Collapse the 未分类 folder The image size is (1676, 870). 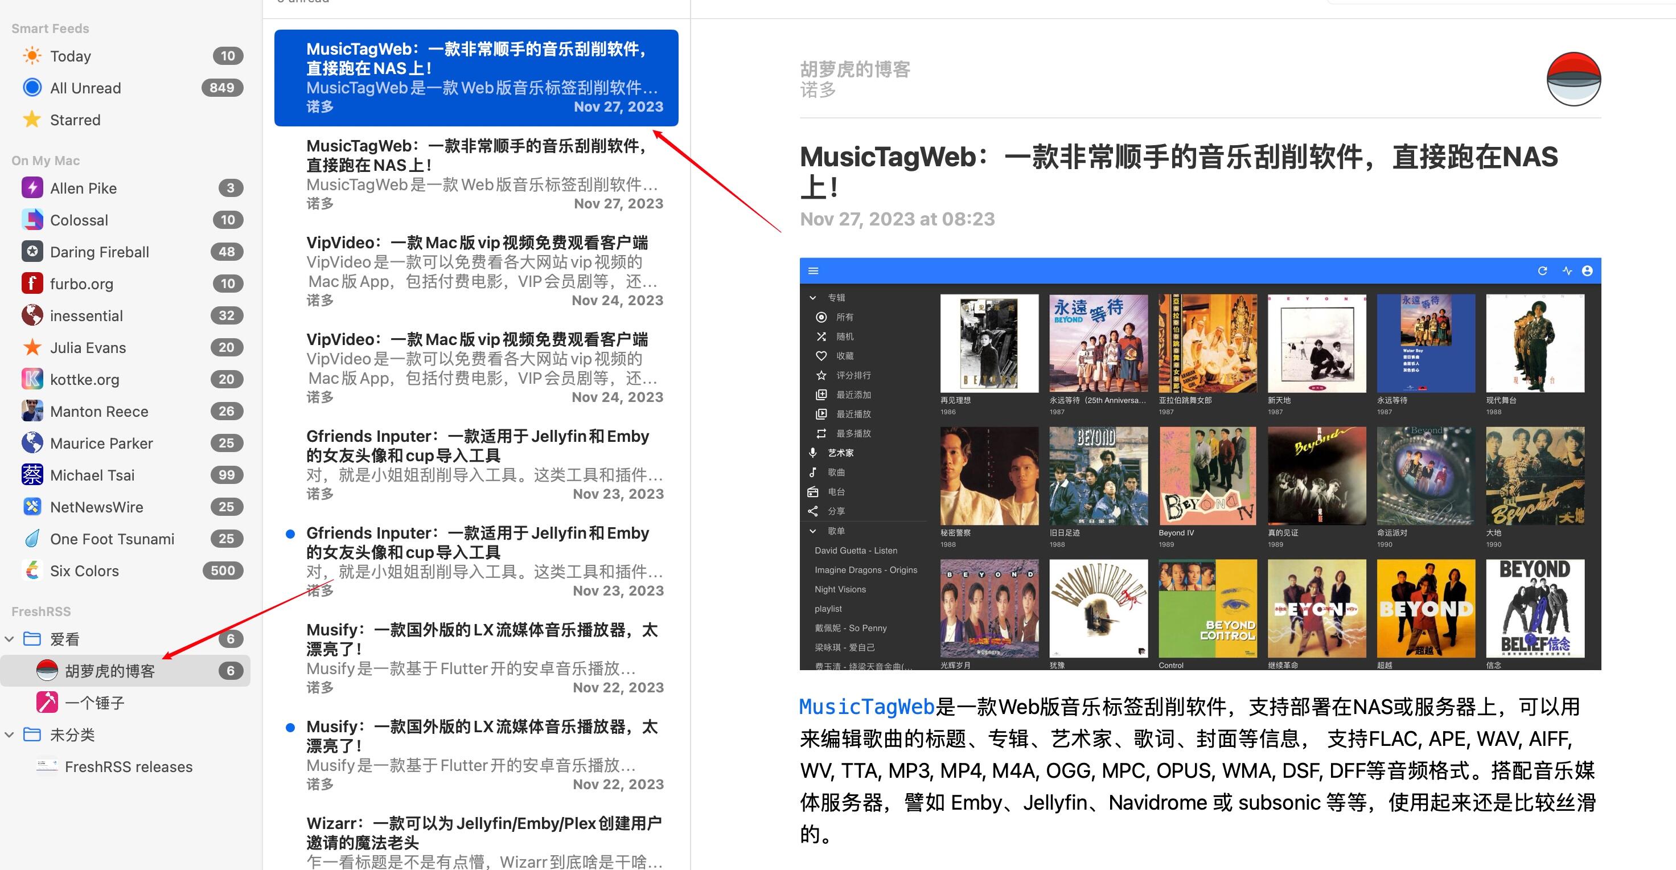click(10, 734)
